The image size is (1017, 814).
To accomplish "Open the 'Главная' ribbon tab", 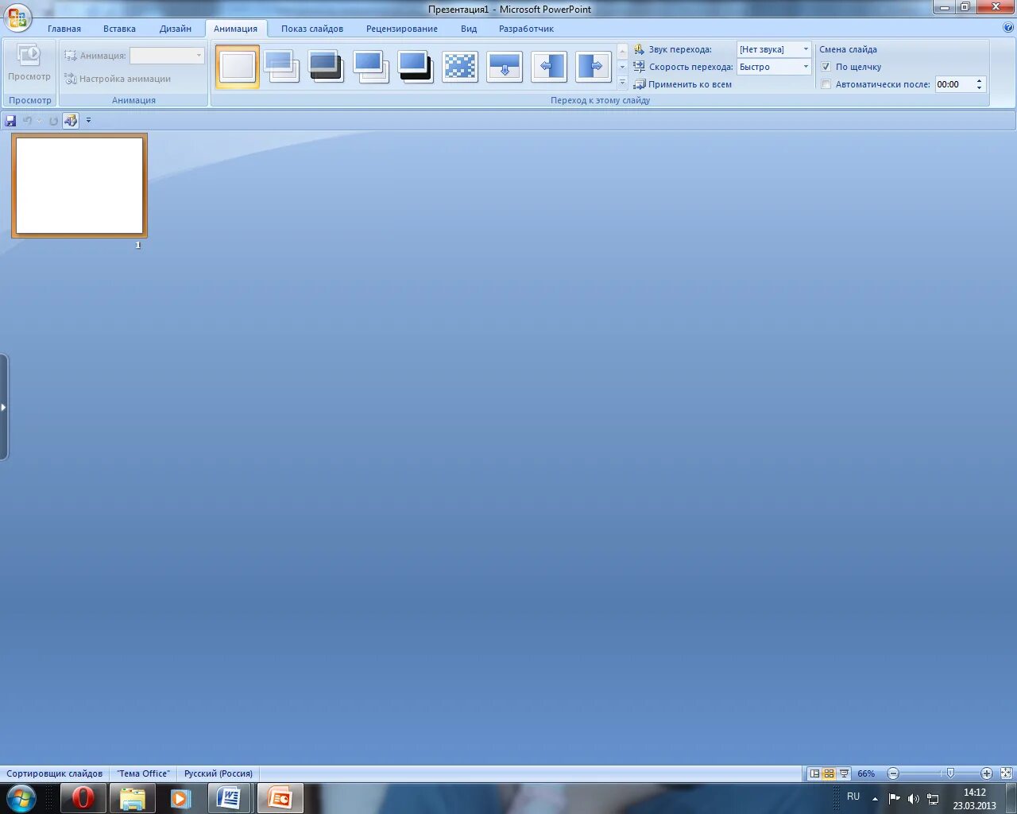I will tap(64, 29).
